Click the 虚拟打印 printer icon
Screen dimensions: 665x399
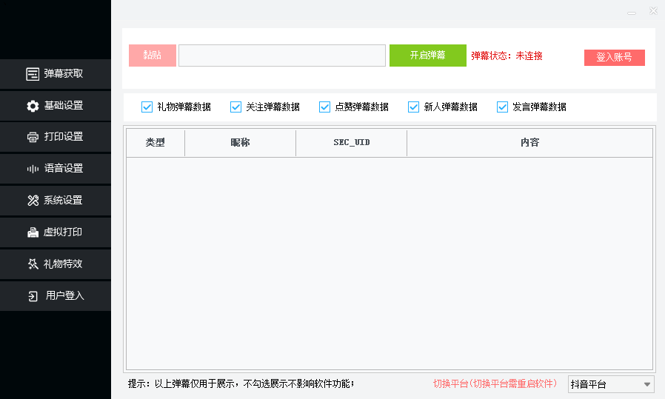click(x=33, y=232)
